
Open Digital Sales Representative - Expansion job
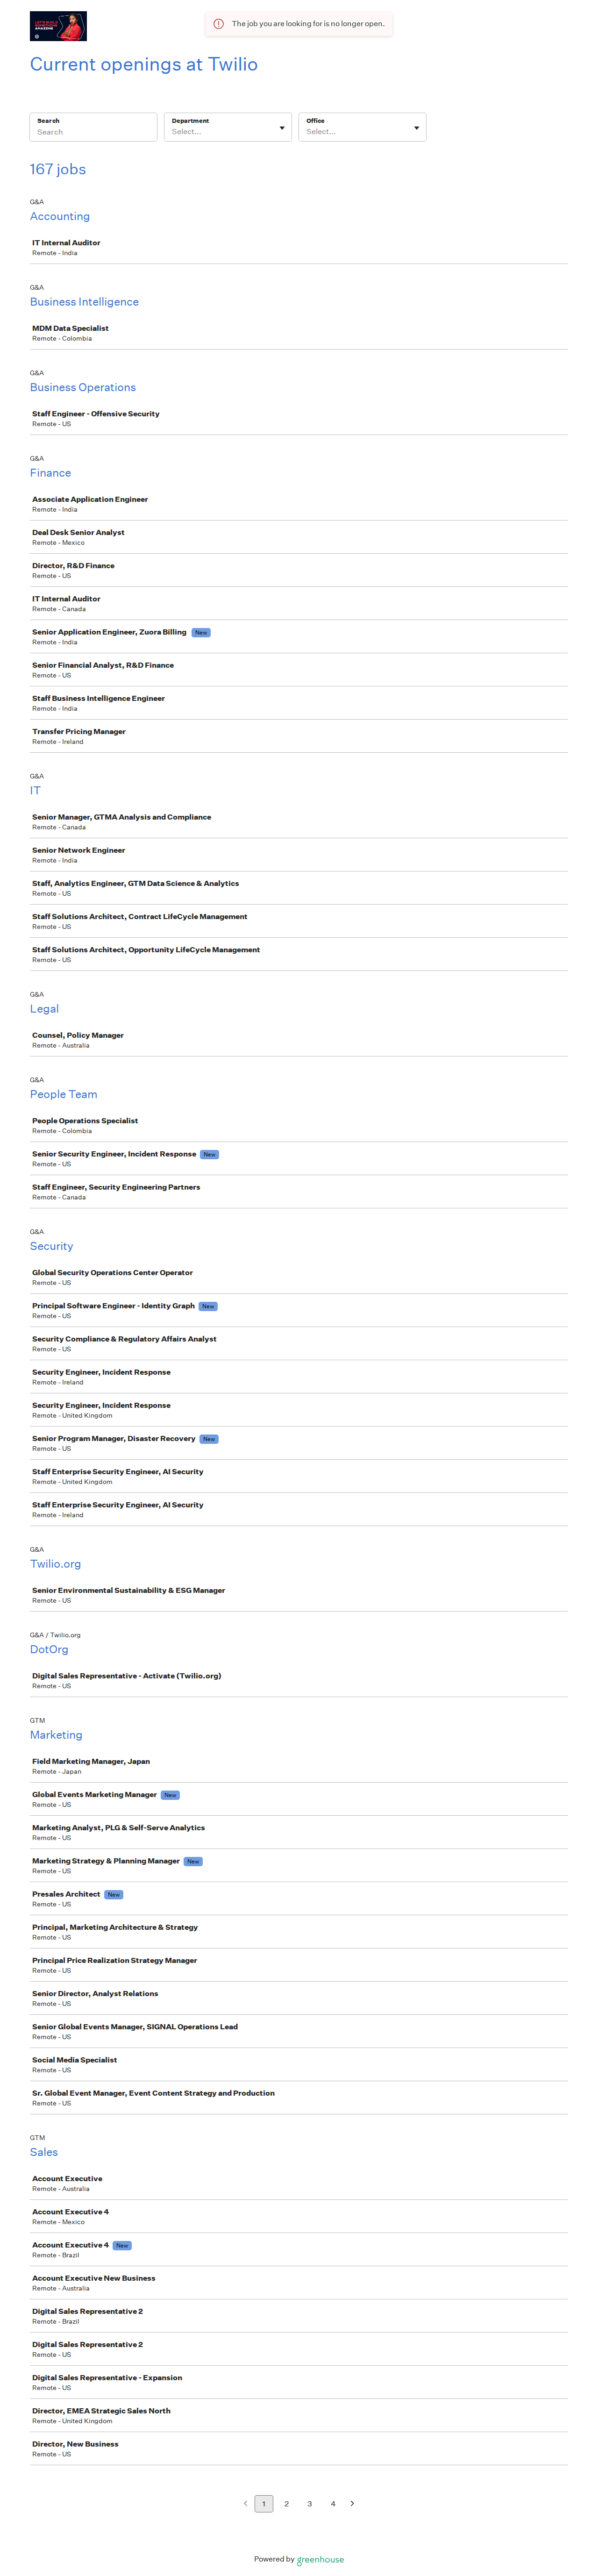point(299,2382)
